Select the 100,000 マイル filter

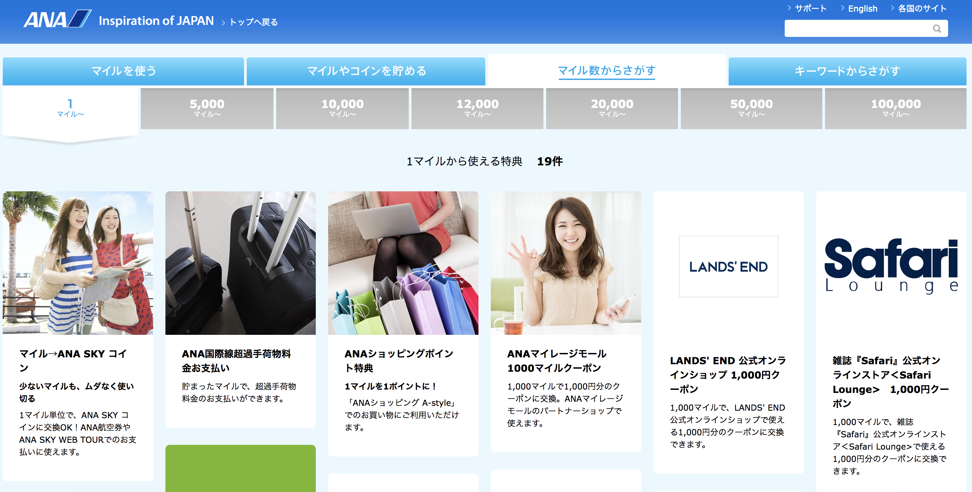895,108
